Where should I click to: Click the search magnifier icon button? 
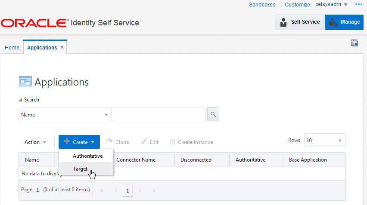pyautogui.click(x=213, y=114)
